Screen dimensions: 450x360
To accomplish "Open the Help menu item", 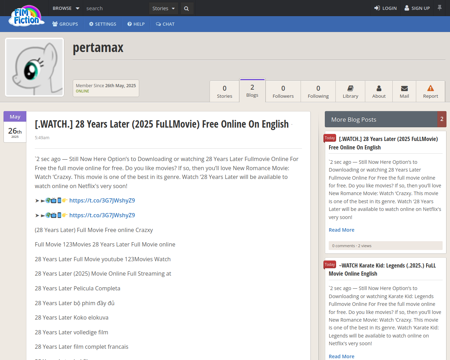I will click(136, 24).
